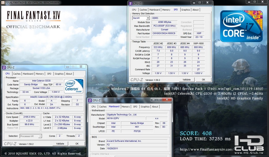Viewport: 269px width, 157px height.
Task: Click Final Fantasy XIV benchmark title bar icon
Action: tap(3, 2)
